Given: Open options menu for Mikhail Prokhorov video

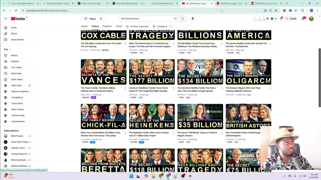Looking at the screenshot, I should pyautogui.click(x=270, y=88).
